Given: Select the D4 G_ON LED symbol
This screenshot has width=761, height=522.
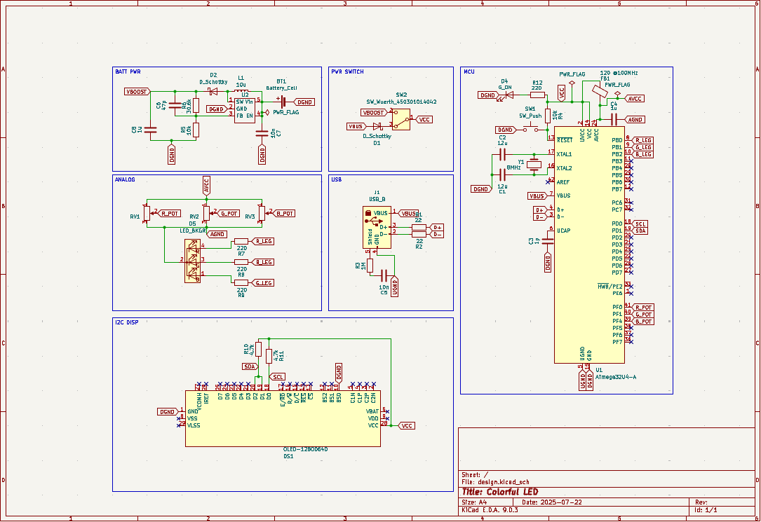Looking at the screenshot, I should [509, 95].
